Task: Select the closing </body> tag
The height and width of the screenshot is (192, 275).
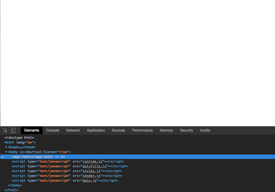Action: pyautogui.click(x=15, y=185)
